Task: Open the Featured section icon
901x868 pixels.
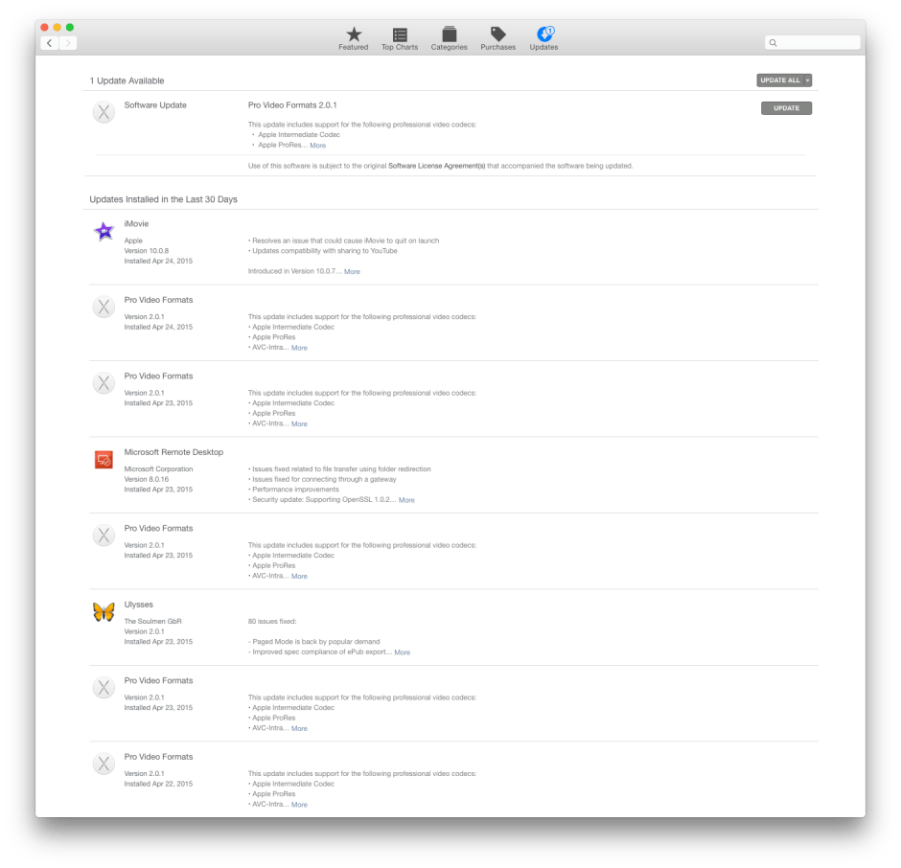Action: (353, 36)
